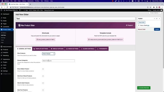164x92 pixels.
Task: Bookmark this page with the star
Action: (150, 7)
